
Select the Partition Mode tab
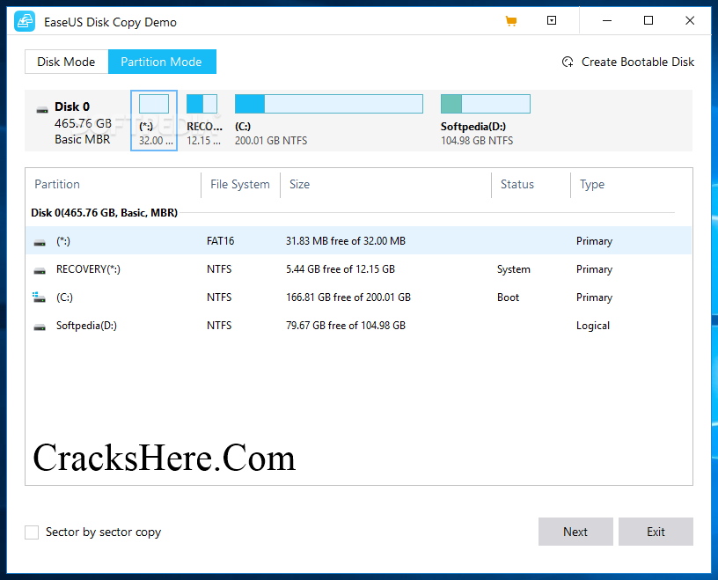162,62
